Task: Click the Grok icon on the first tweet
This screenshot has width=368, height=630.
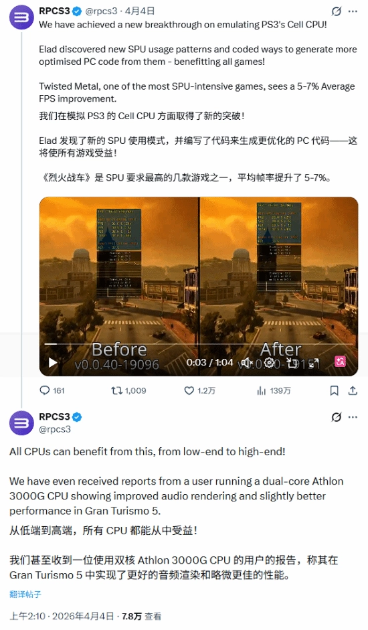Action: [x=337, y=11]
